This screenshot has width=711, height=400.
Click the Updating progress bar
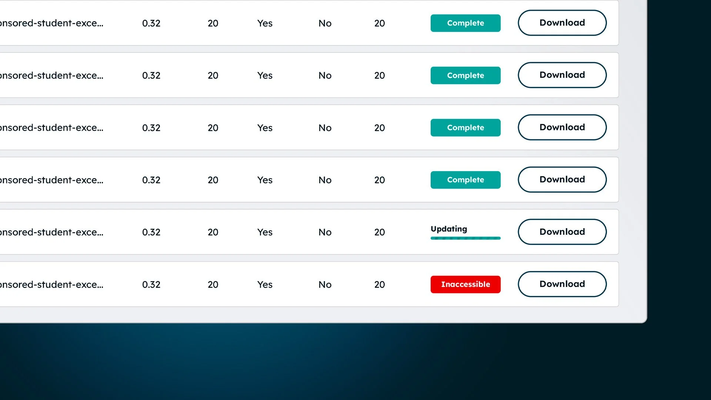(x=465, y=238)
